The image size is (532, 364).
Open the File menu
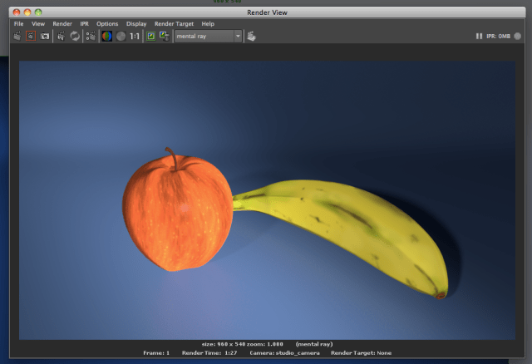18,24
